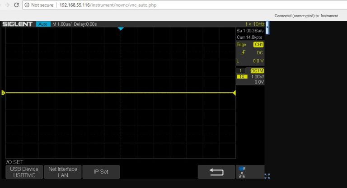347x188 pixels.
Task: Click the SIGLENT logo
Action: click(x=18, y=24)
